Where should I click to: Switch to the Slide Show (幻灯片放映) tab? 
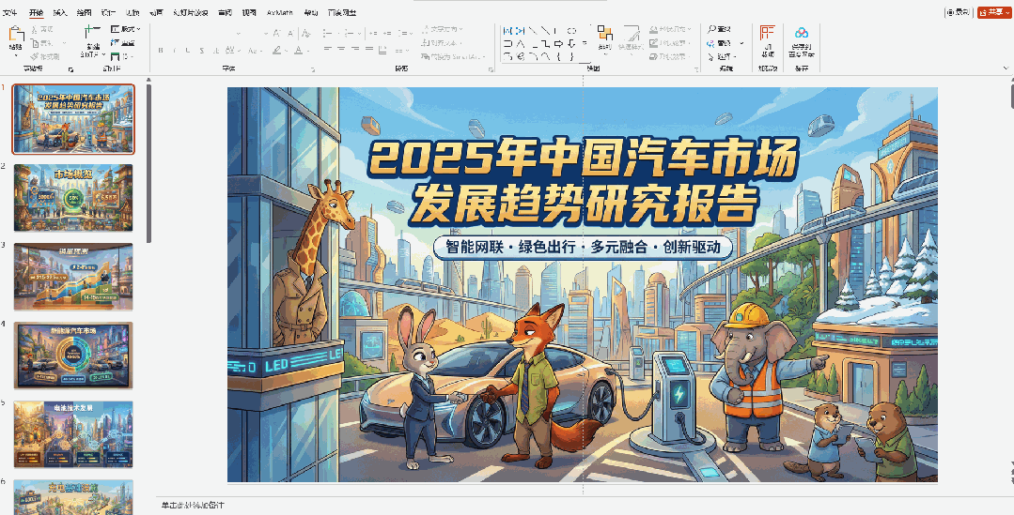[x=191, y=13]
